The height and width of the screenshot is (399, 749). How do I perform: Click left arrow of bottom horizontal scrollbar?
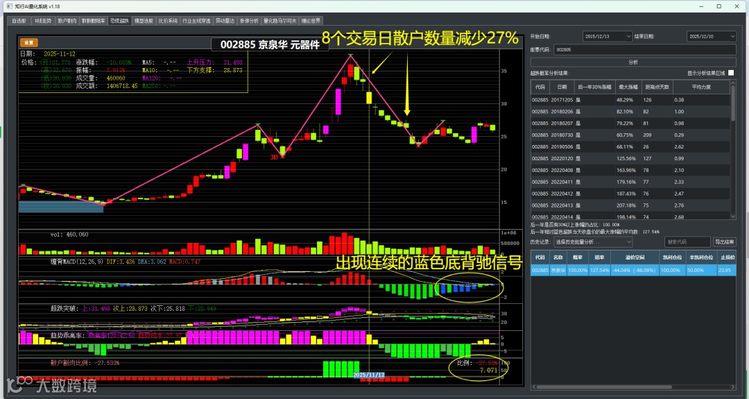point(533,387)
